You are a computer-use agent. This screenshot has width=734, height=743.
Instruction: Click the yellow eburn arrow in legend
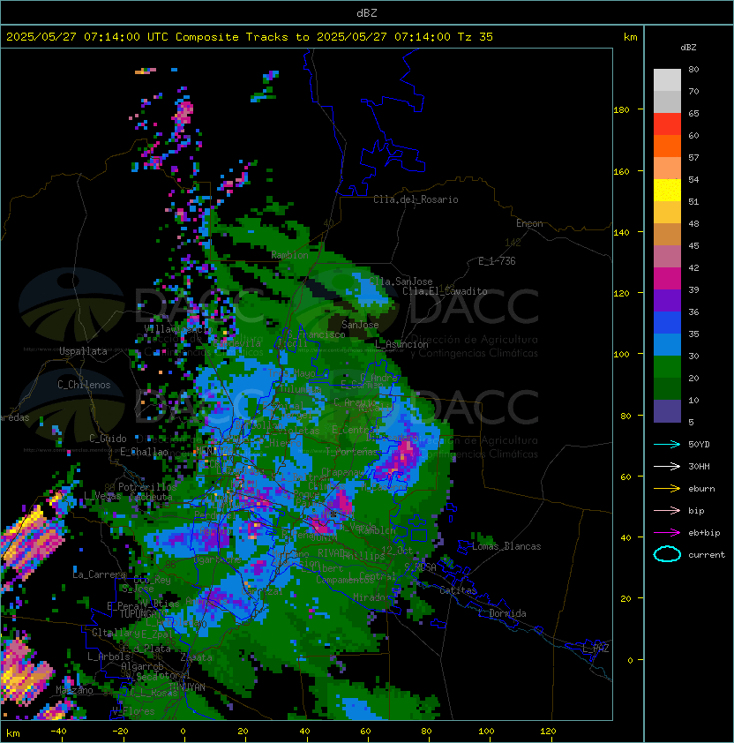[x=667, y=488]
